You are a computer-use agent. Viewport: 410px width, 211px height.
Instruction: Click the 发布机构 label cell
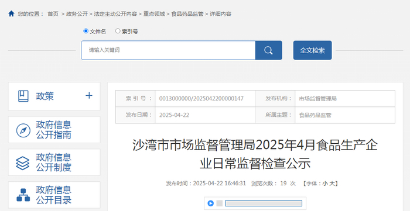(x=275, y=99)
